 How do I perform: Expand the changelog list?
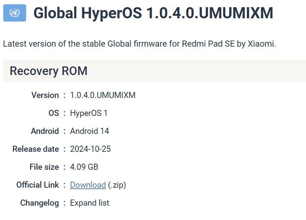pyautogui.click(x=89, y=203)
